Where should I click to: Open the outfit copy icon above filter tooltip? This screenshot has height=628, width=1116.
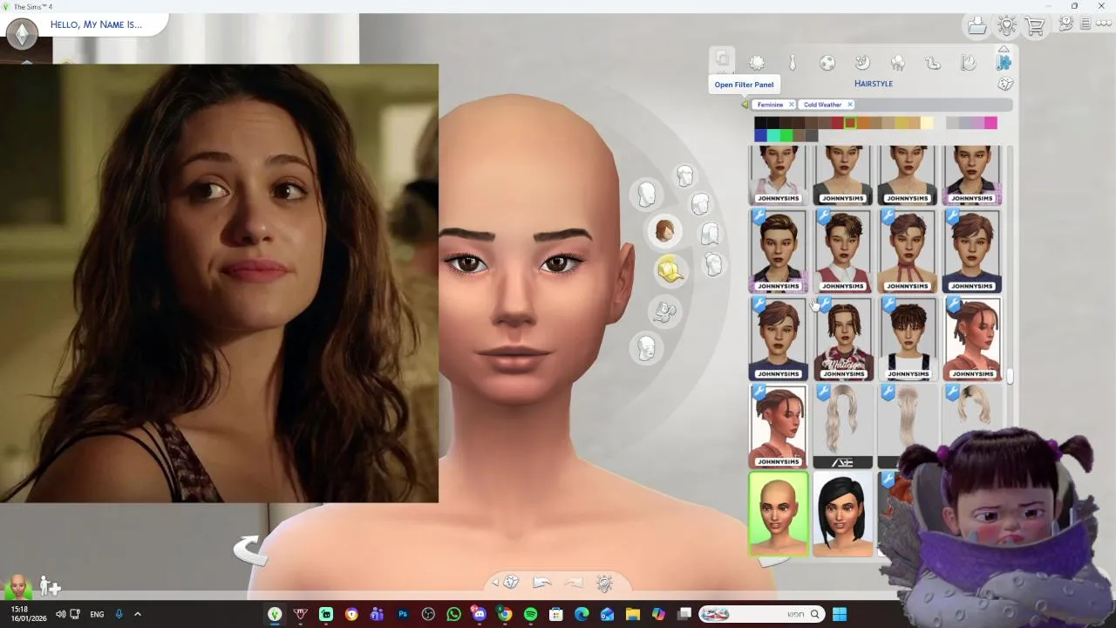point(722,59)
